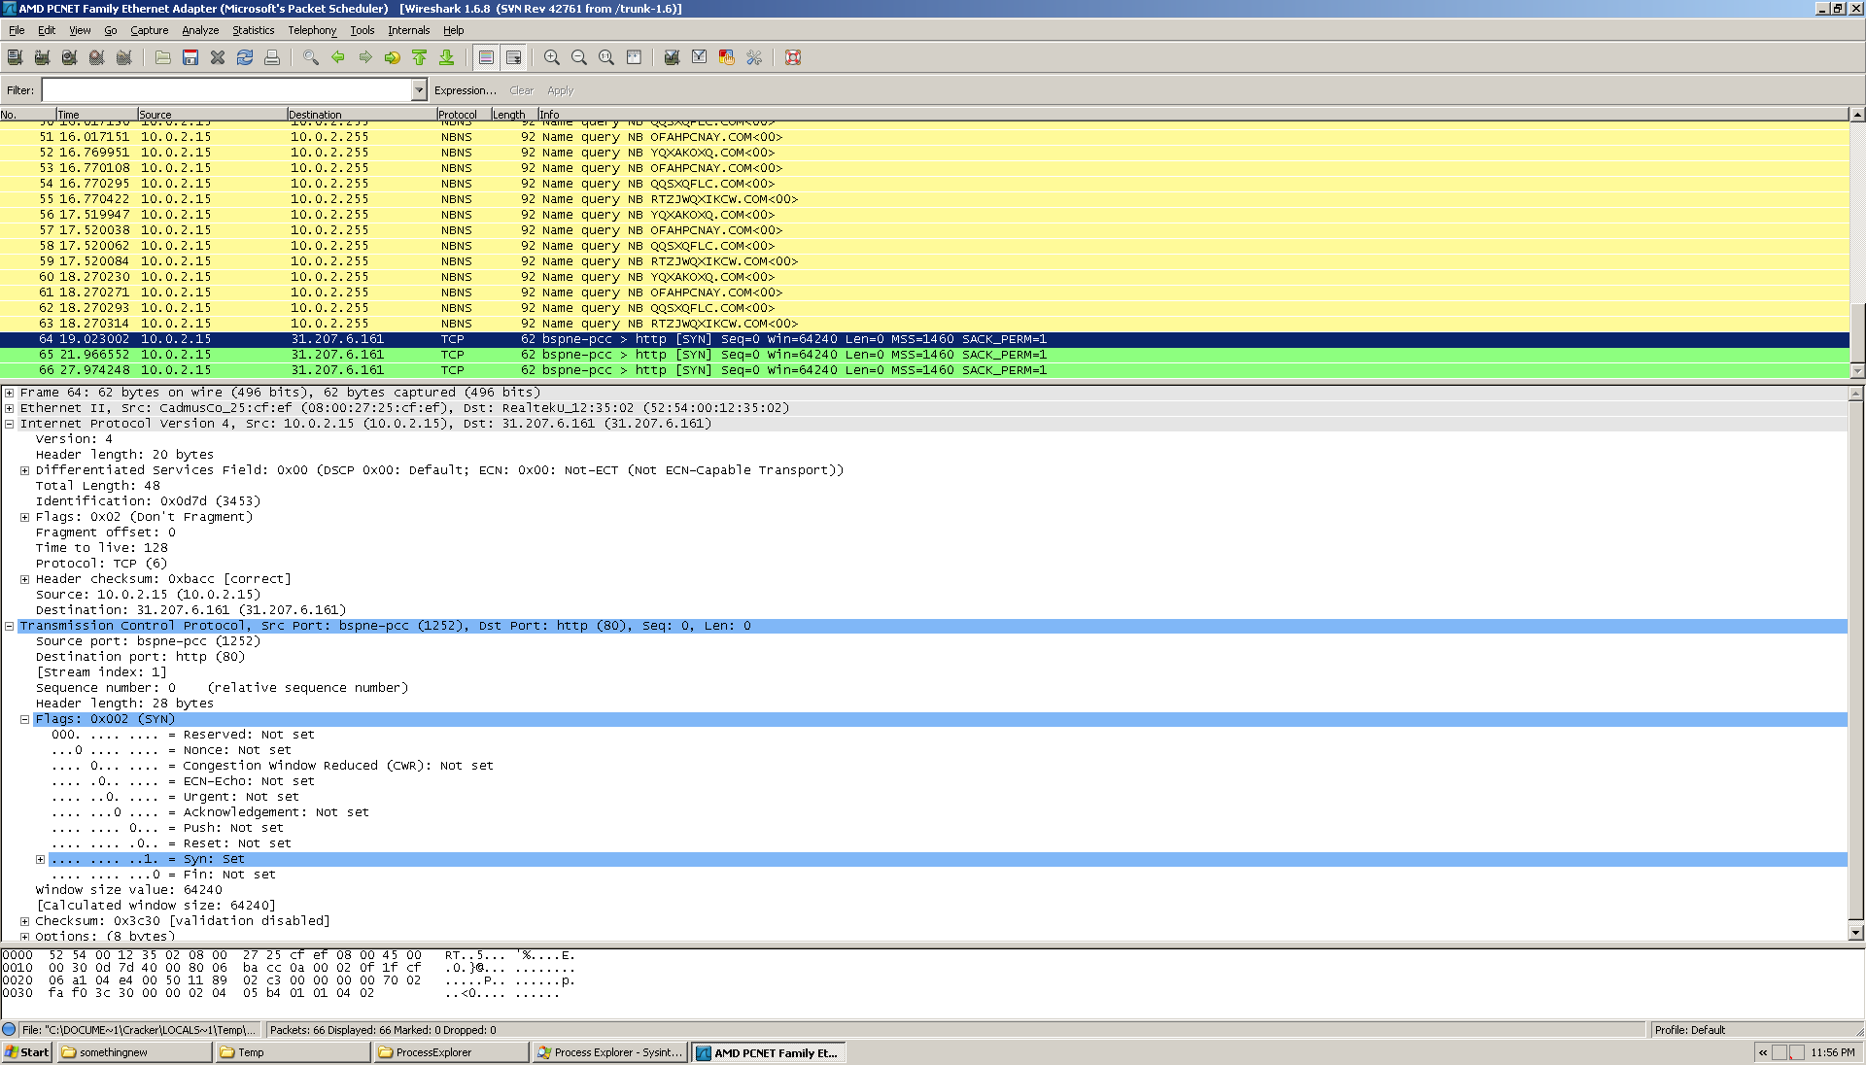Jump to first packet icon
This screenshot has height=1065, width=1866.
click(420, 58)
